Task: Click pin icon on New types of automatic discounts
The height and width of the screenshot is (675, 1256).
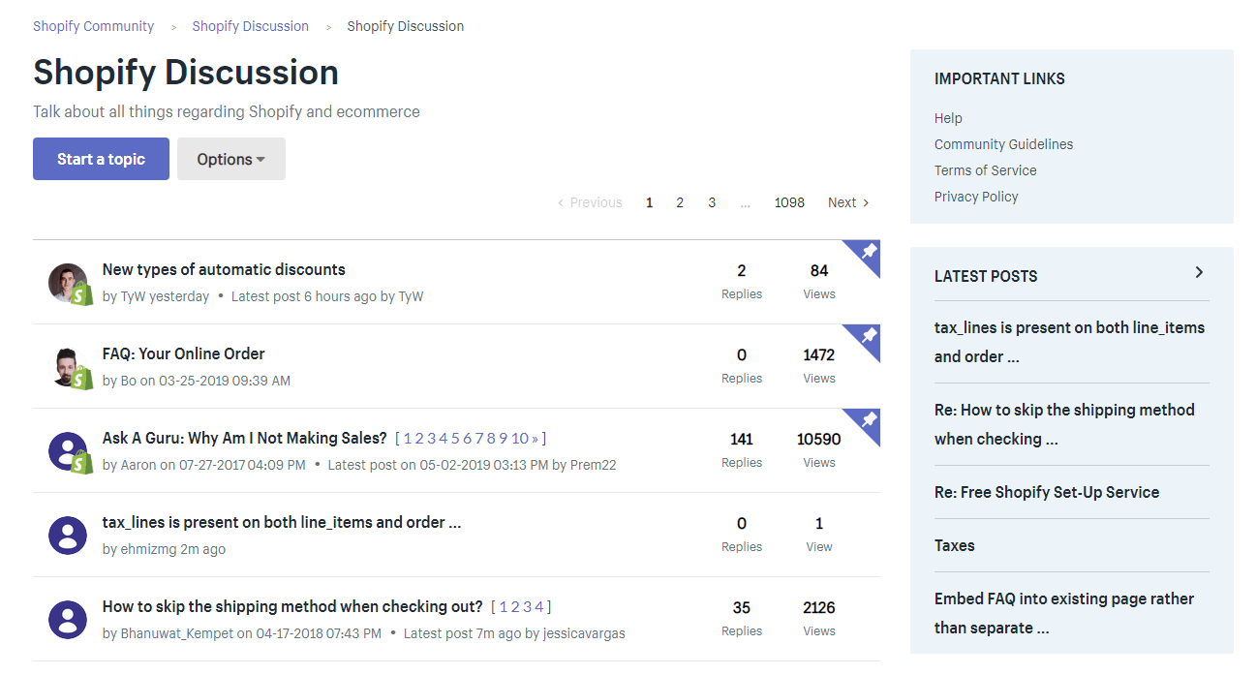Action: click(x=869, y=252)
